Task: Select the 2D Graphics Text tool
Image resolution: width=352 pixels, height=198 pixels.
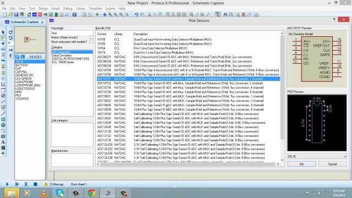Action: [x=3, y=142]
